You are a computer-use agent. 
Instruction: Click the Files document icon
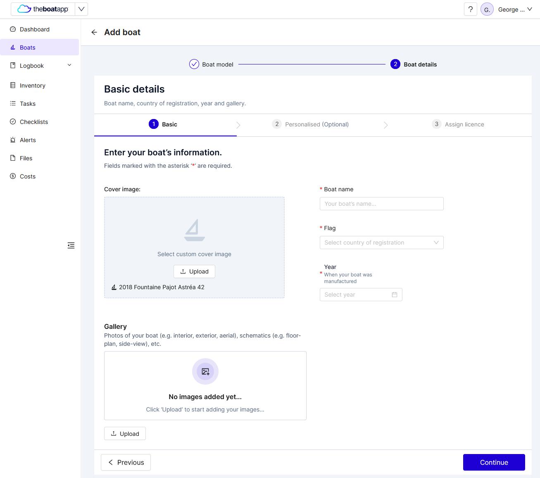(13, 158)
